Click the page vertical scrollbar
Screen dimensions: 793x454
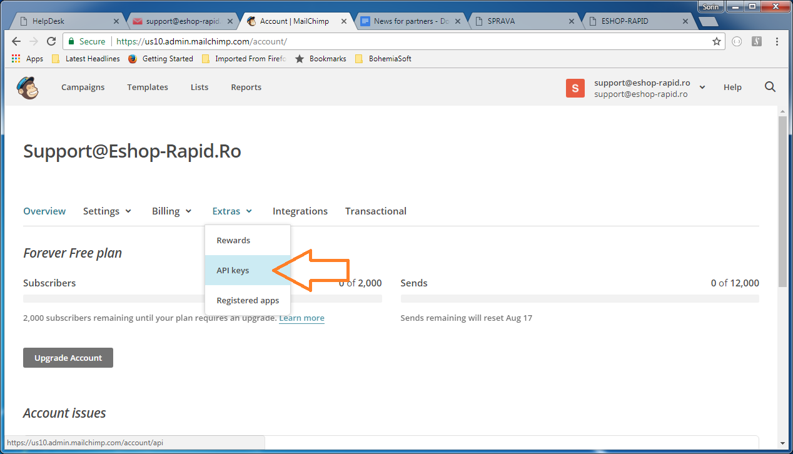click(782, 201)
